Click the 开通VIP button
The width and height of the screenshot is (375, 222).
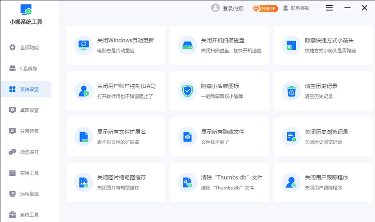[x=265, y=9]
